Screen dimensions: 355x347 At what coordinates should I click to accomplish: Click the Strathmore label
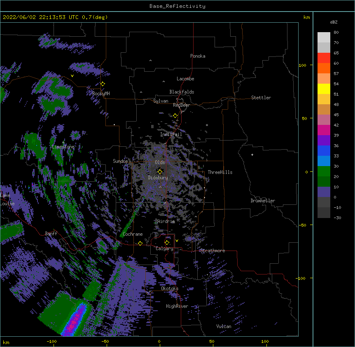213,251
